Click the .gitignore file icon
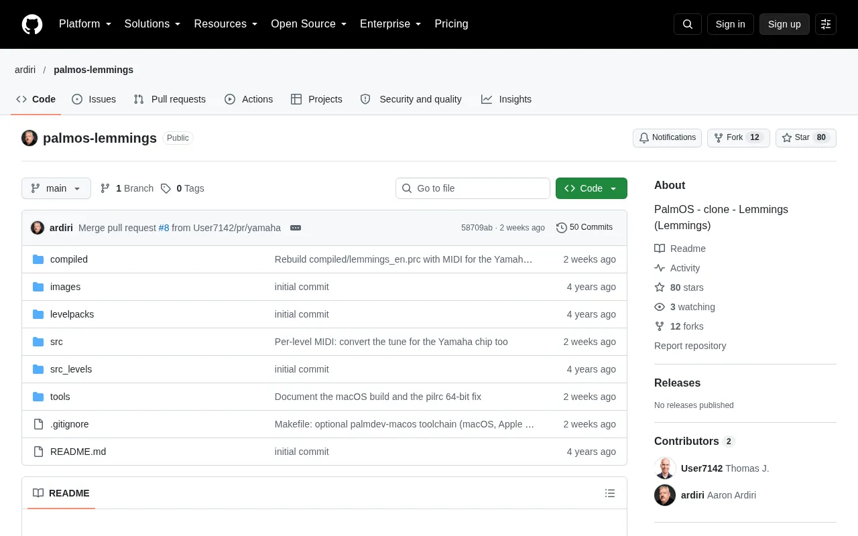 pos(38,424)
